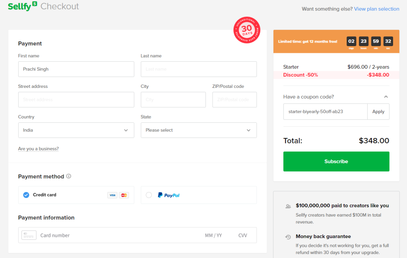
Task: Click the 30 days money back guarantee badge
Action: click(246, 30)
